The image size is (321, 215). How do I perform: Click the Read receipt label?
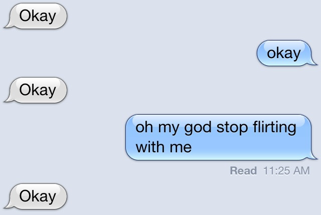(243, 170)
